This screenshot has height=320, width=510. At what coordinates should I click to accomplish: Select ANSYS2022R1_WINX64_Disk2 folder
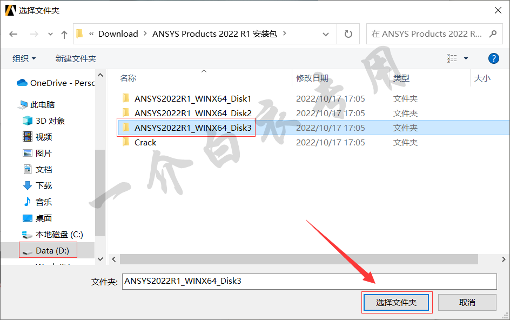pos(193,114)
